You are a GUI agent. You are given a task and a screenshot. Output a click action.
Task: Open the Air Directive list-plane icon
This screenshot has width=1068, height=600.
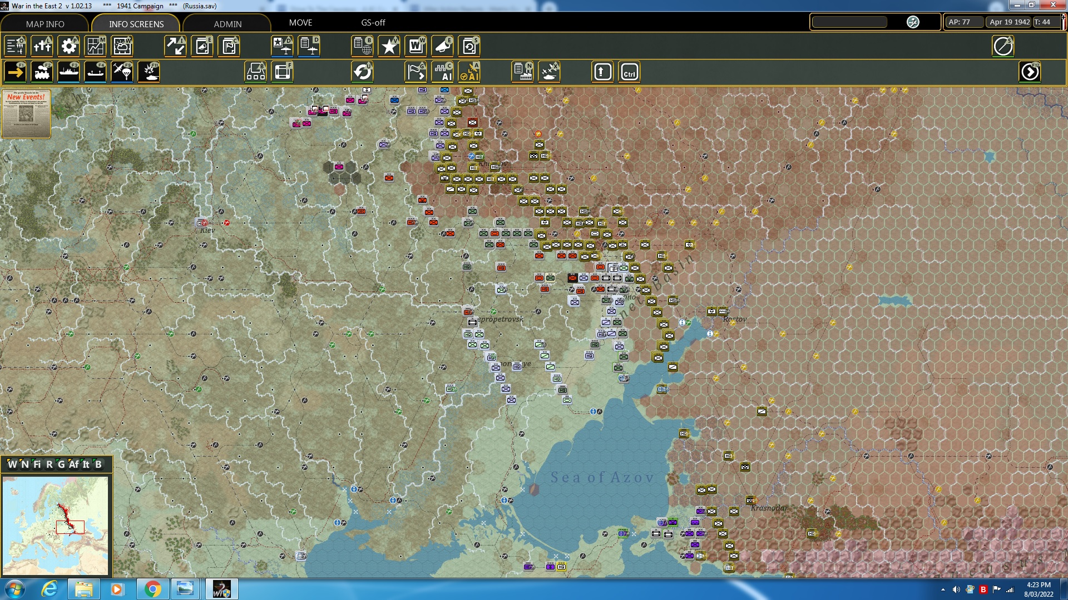pyautogui.click(x=309, y=46)
